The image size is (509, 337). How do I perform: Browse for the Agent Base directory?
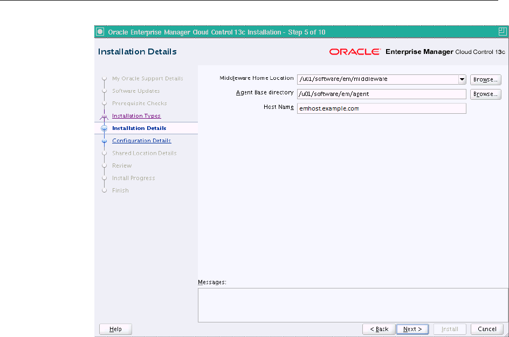coord(485,94)
